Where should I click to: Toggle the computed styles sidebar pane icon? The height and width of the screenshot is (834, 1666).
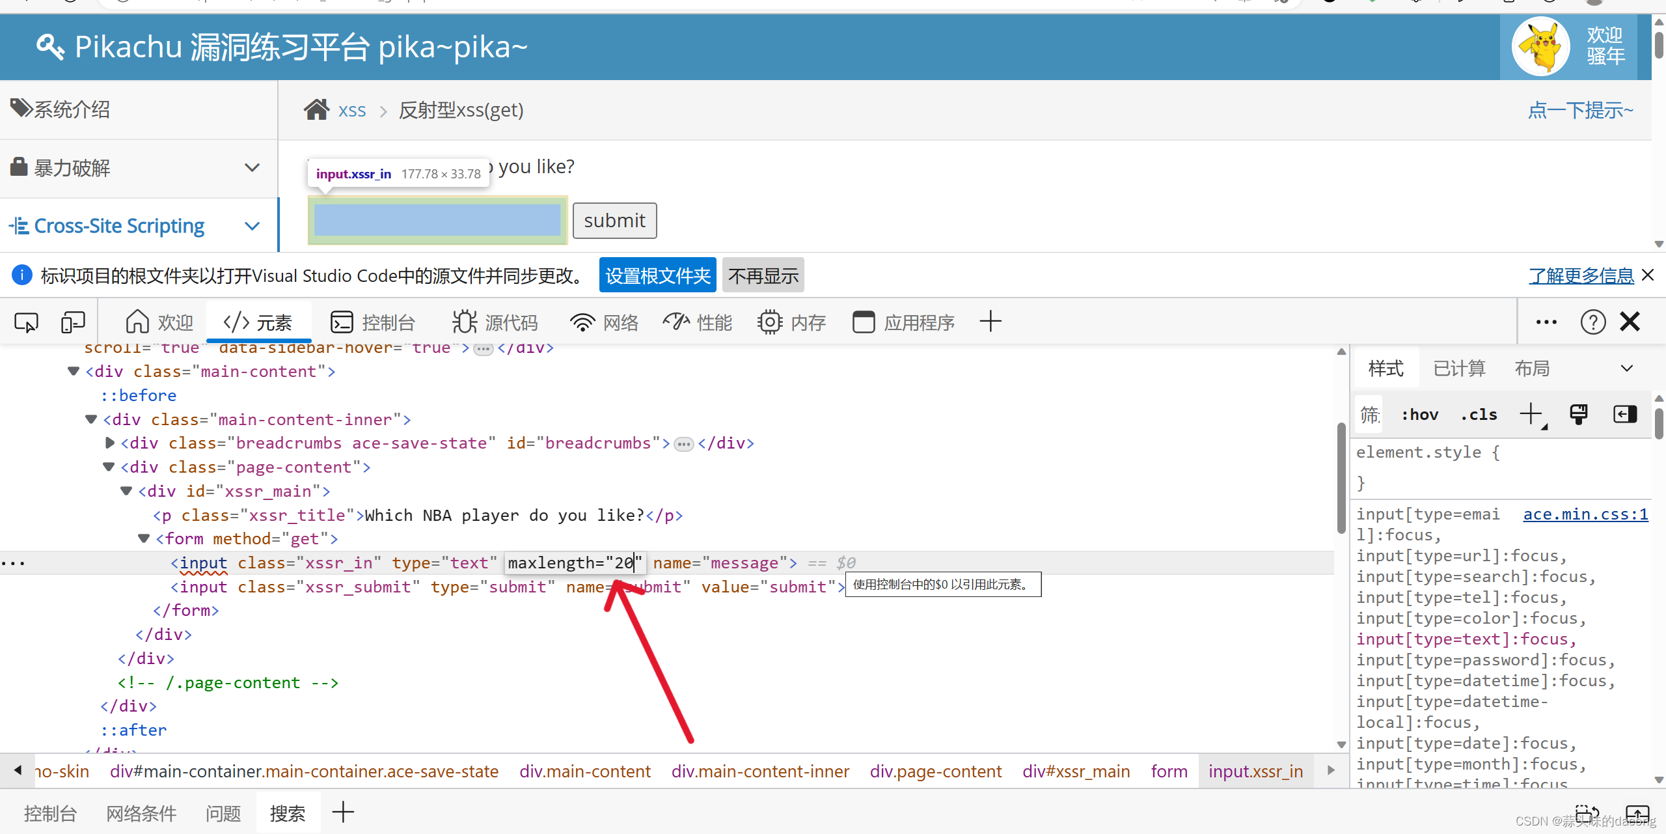(1624, 414)
